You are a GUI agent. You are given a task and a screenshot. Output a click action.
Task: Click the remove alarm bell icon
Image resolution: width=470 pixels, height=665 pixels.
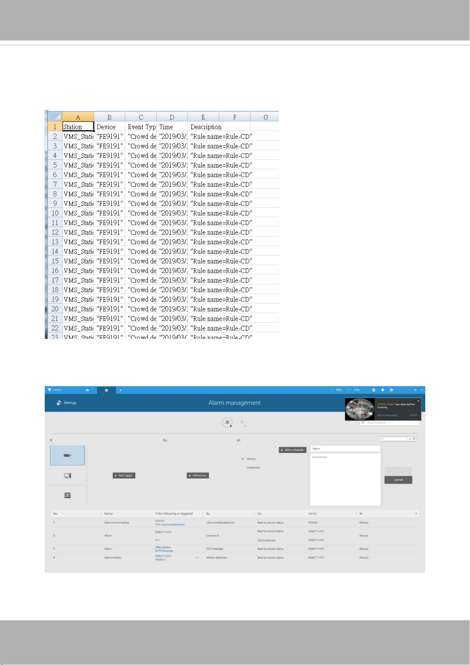(x=242, y=423)
